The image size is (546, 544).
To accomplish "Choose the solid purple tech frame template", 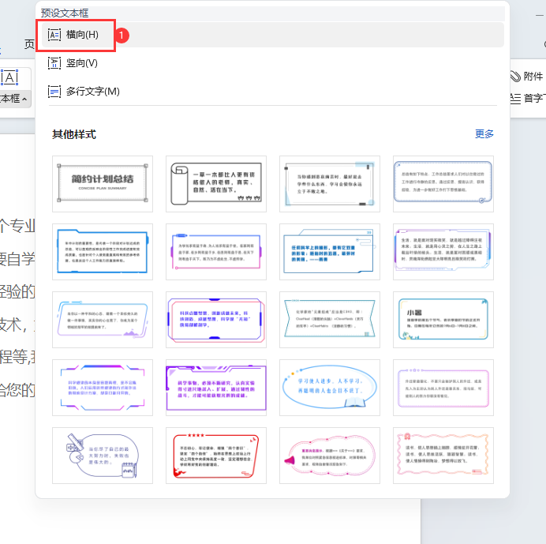I will coord(216,388).
